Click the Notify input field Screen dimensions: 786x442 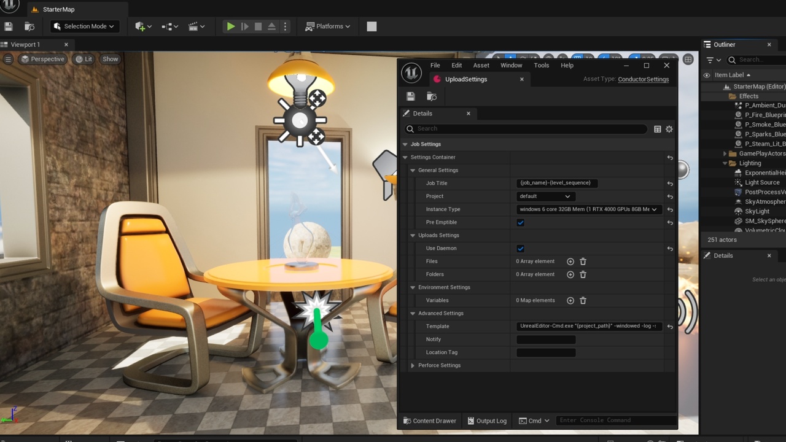pos(546,339)
